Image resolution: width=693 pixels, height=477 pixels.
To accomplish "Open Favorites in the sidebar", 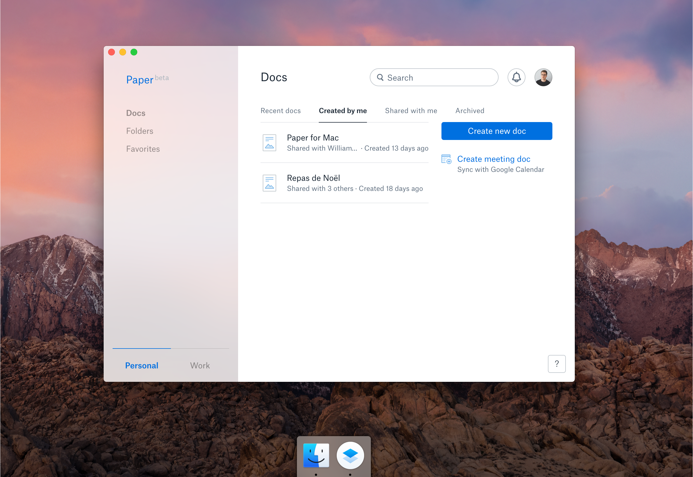I will point(143,149).
